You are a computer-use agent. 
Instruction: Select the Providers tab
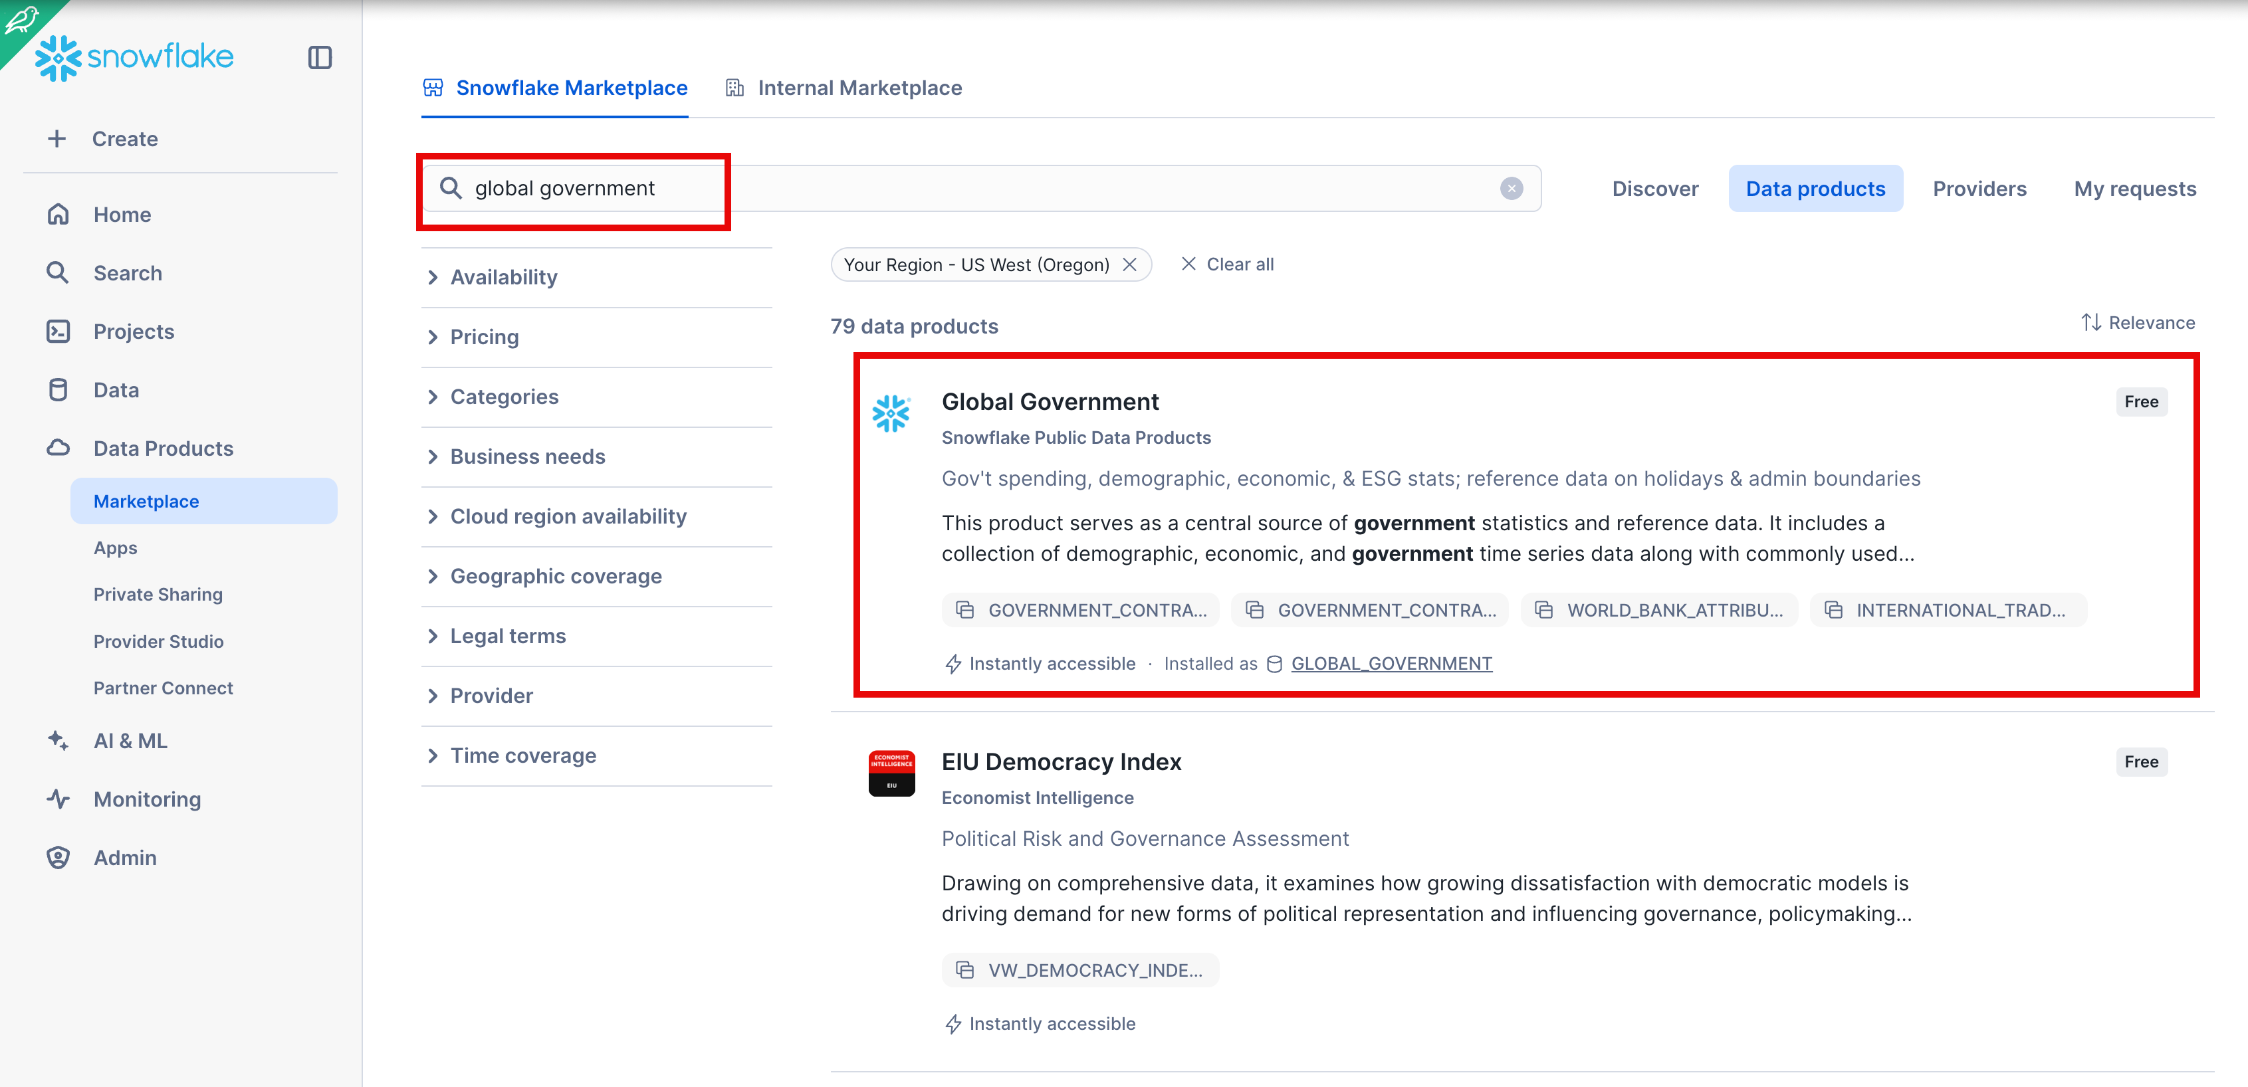pos(1979,189)
